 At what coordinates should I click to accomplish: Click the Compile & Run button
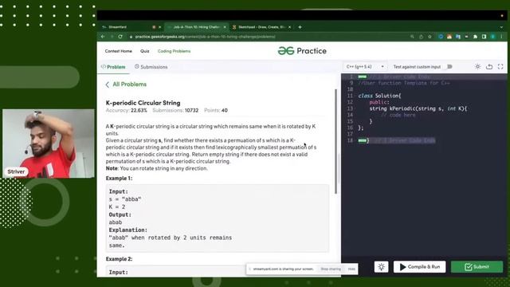pos(420,267)
